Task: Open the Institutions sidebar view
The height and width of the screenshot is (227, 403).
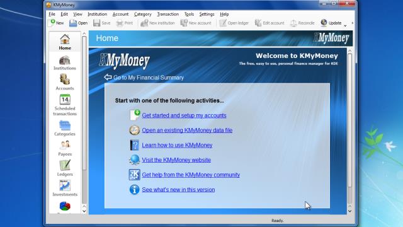Action: (x=65, y=63)
